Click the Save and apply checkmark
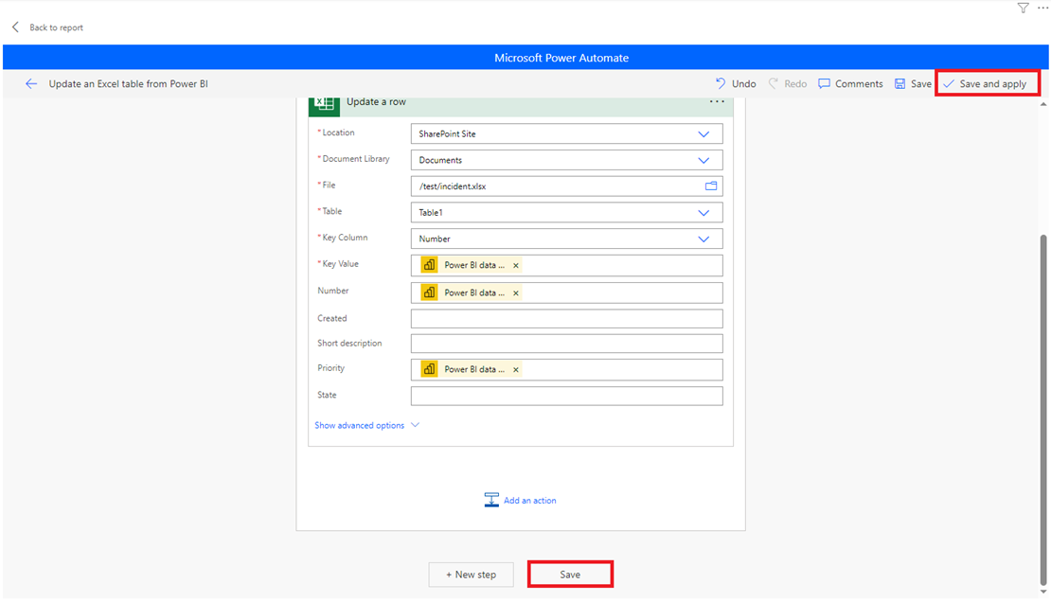The image size is (1051, 602). (949, 84)
